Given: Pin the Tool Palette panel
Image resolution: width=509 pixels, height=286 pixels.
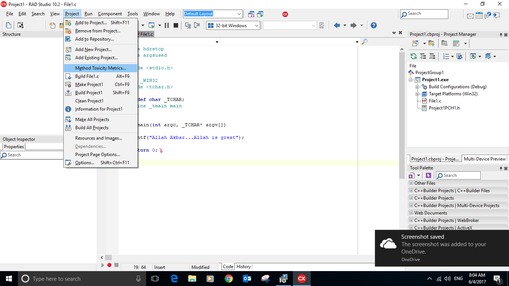Looking at the screenshot, I should [x=501, y=168].
